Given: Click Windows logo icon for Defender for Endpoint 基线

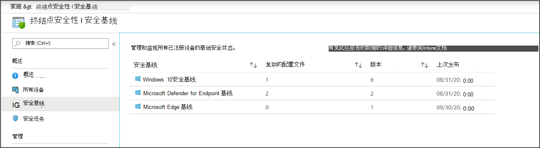Looking at the screenshot, I should (x=138, y=93).
